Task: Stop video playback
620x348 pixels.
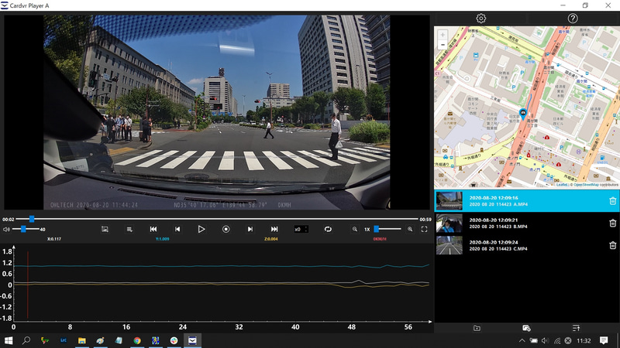Action: tap(226, 229)
